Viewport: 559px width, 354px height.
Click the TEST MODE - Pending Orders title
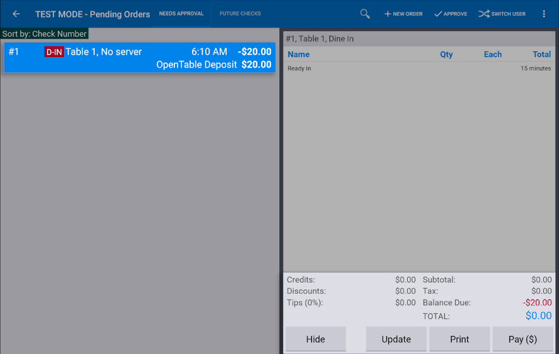coord(92,14)
